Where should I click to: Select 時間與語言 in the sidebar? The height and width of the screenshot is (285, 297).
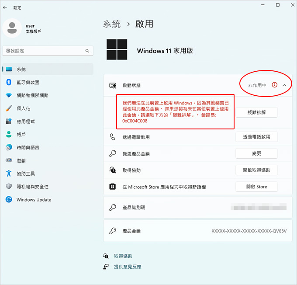coord(28,147)
